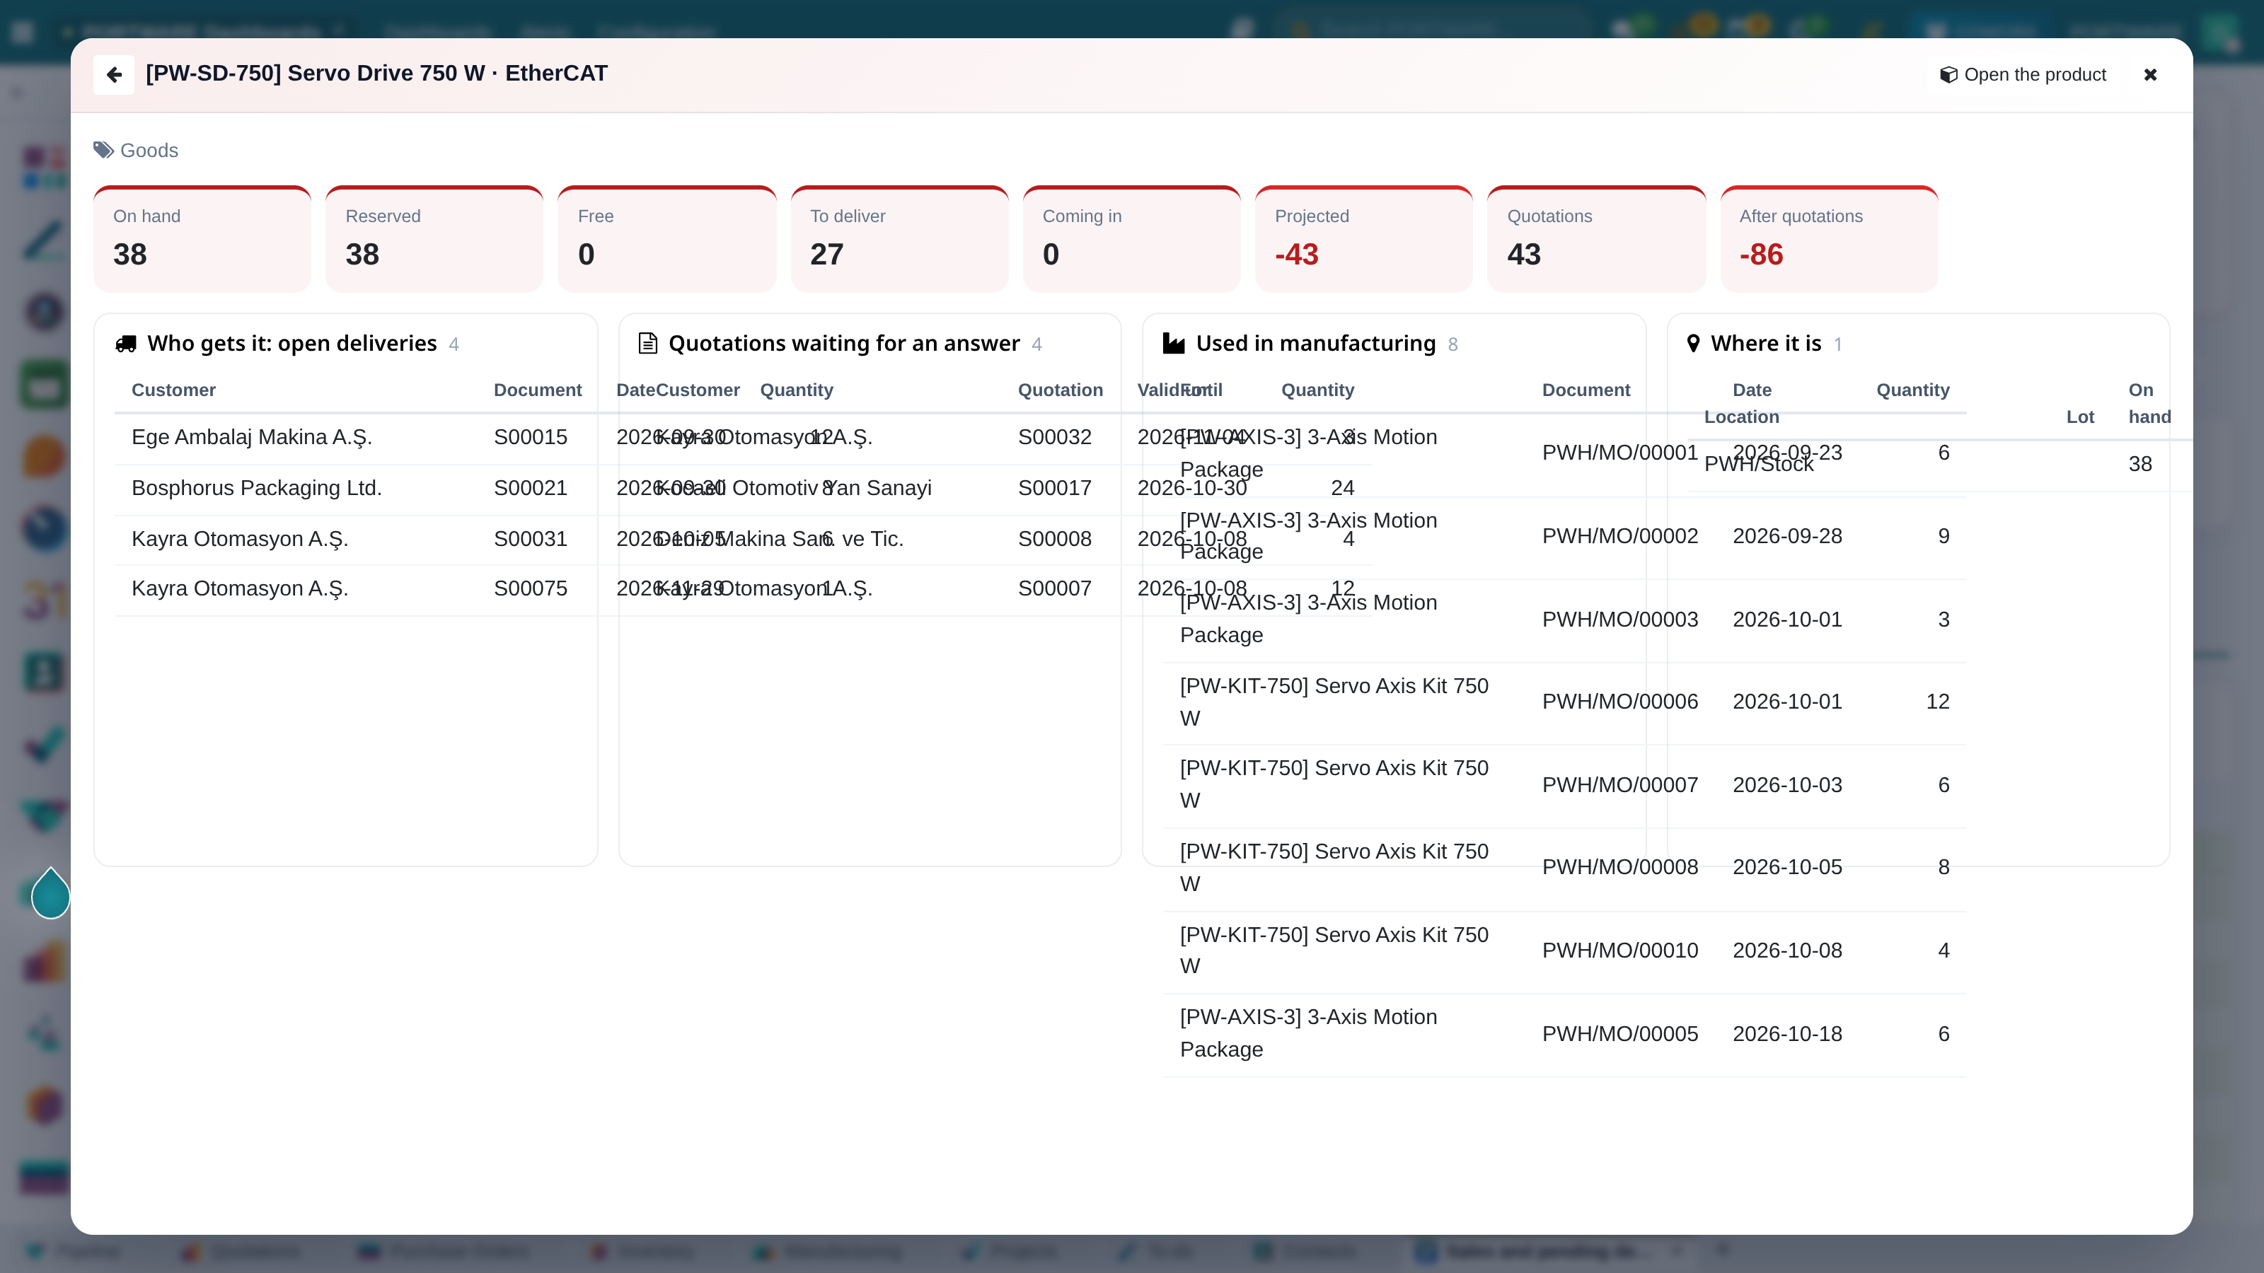The height and width of the screenshot is (1273, 2264).
Task: Click the truck icon beside open deliveries
Action: [x=126, y=344]
